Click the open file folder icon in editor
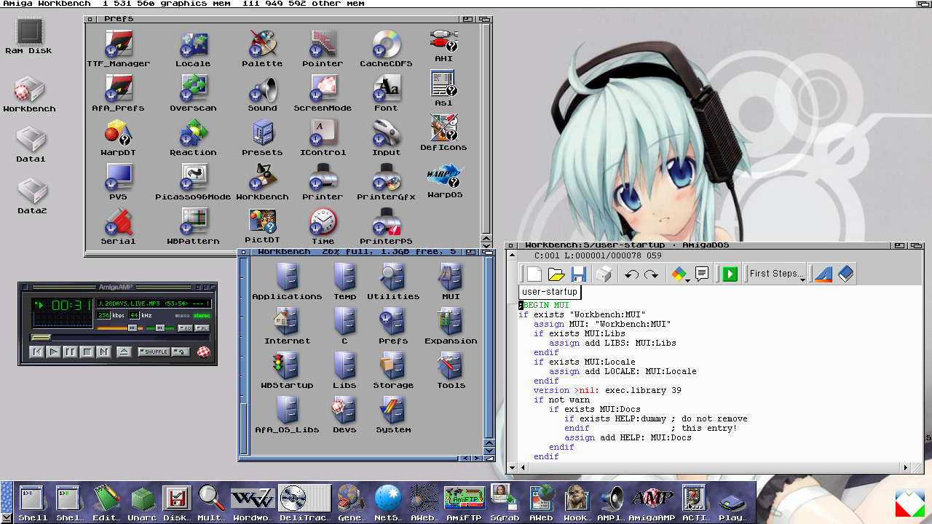 click(x=556, y=274)
